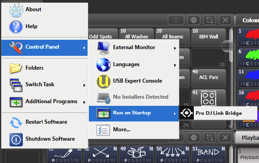Click the Restart Software arrows icon
The height and width of the screenshot is (163, 259).
(16, 122)
